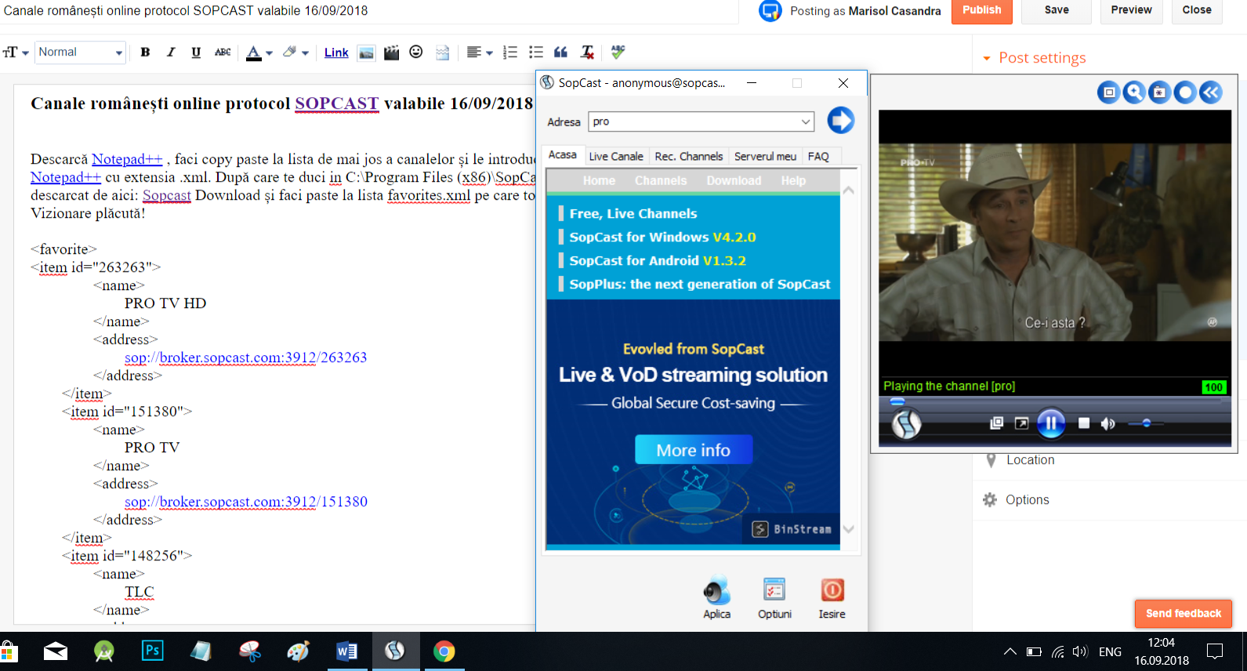Click the More info button

point(694,450)
